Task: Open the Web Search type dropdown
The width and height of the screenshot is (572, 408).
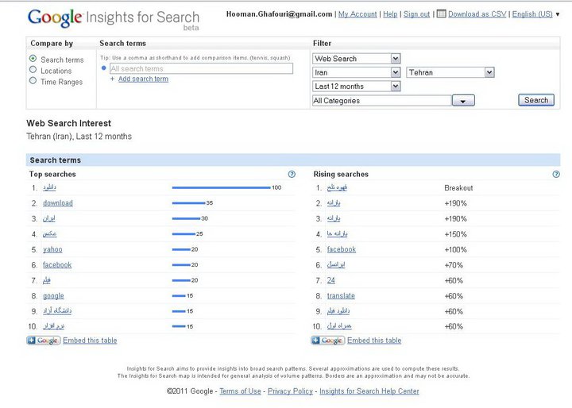Action: click(x=357, y=59)
